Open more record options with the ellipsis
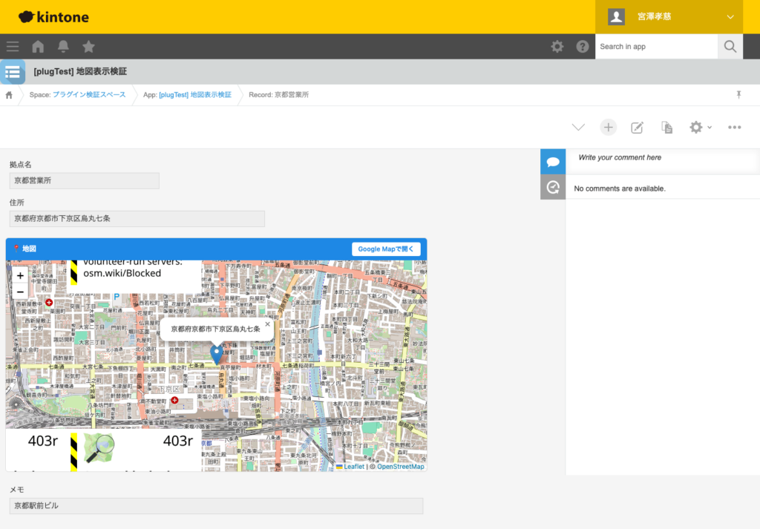 734,127
